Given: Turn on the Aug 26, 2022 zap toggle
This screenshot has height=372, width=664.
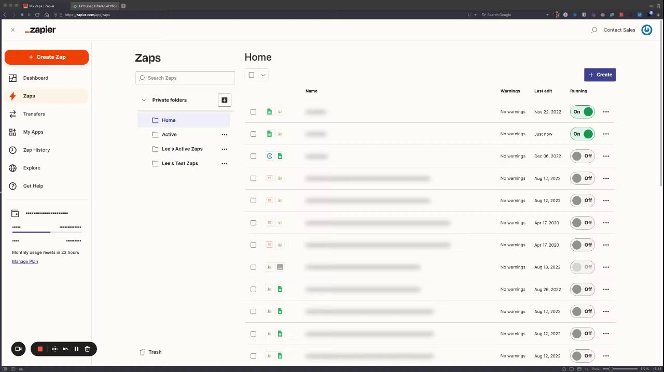Looking at the screenshot, I should pos(582,290).
